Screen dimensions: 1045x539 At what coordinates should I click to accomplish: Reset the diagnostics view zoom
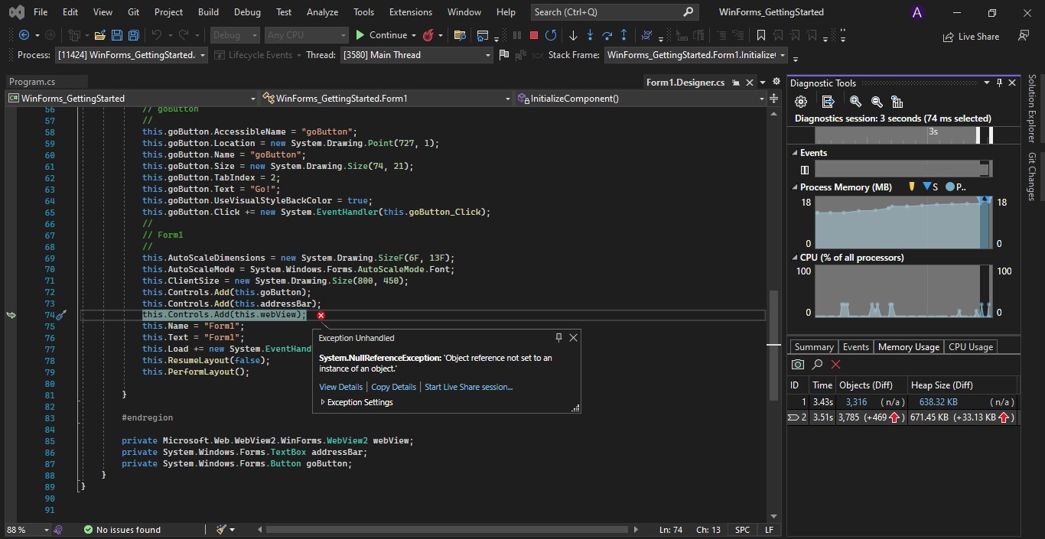[897, 102]
